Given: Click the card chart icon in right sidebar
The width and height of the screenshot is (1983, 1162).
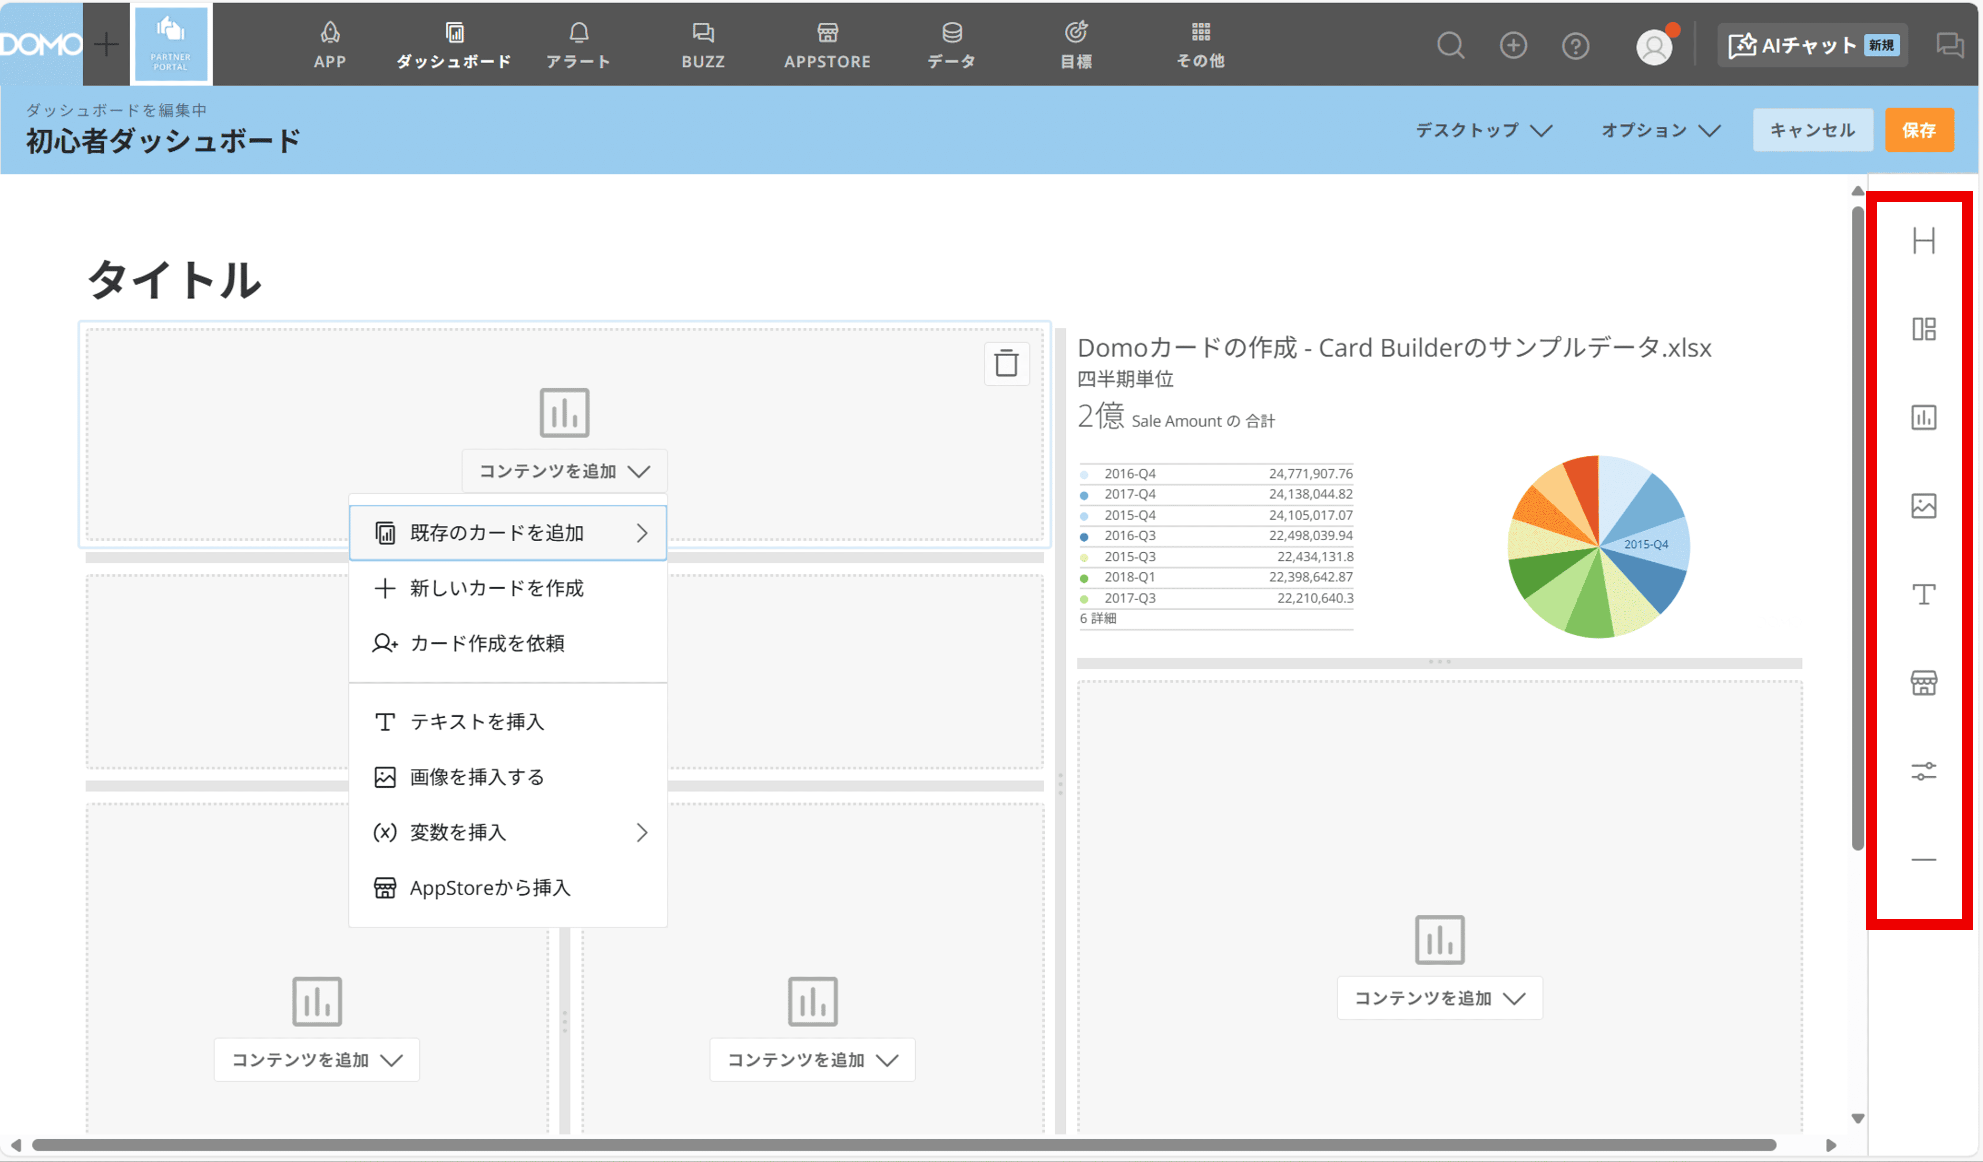Looking at the screenshot, I should (1923, 417).
